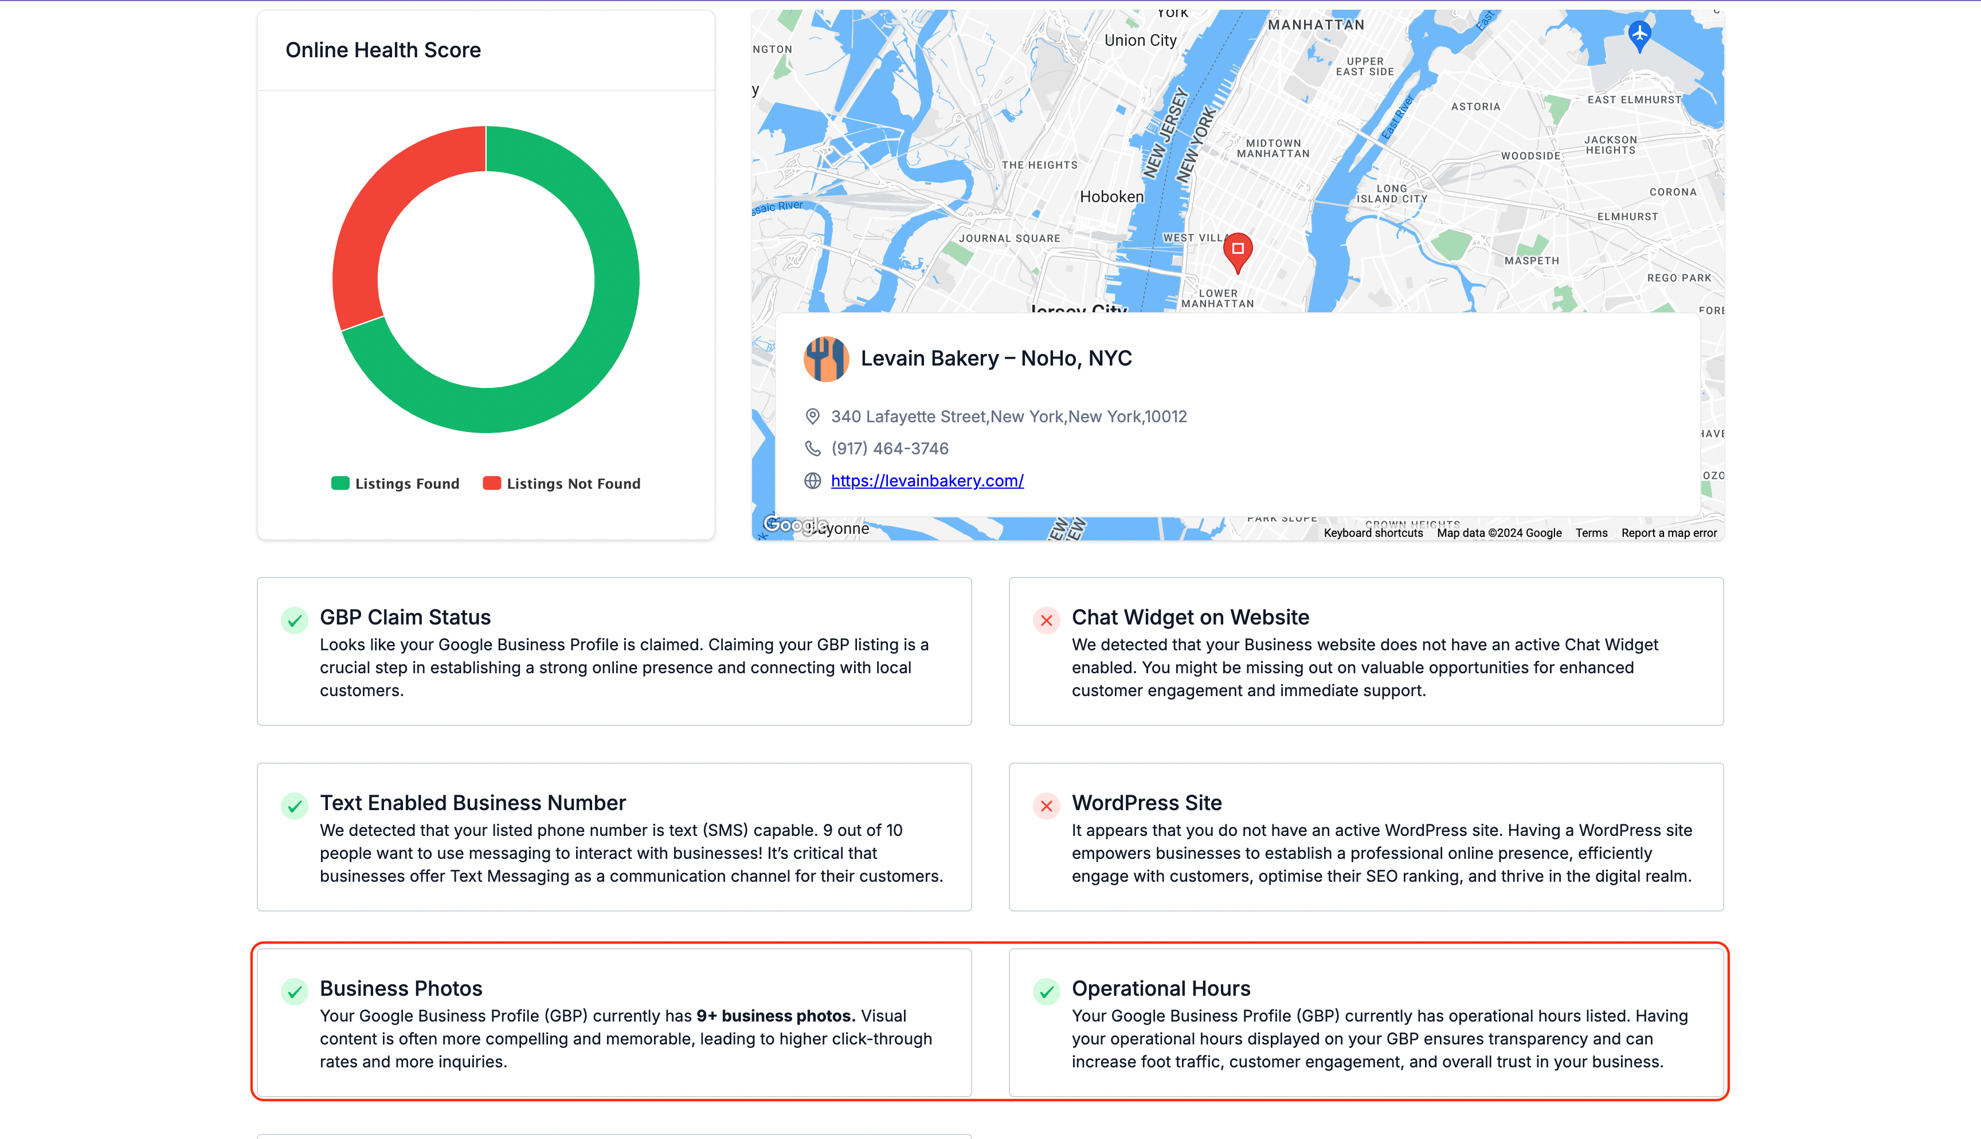Click the Operational Hours green checkmark
Screen dimensions: 1981x1139
click(x=1046, y=992)
